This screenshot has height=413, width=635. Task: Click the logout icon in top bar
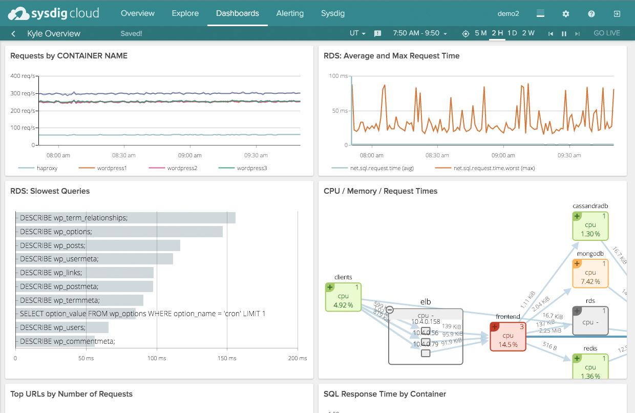617,14
